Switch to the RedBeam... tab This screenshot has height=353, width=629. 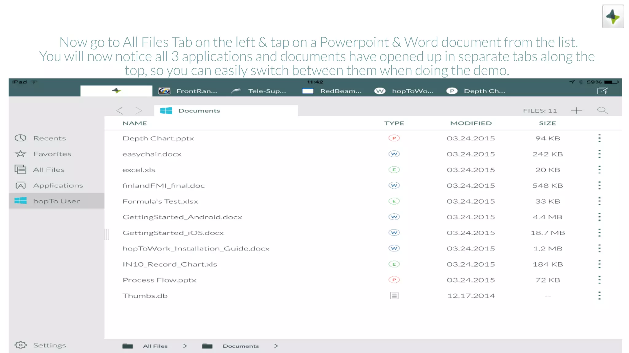pos(332,91)
